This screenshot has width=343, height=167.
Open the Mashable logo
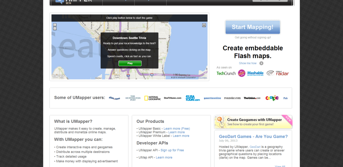(255, 74)
